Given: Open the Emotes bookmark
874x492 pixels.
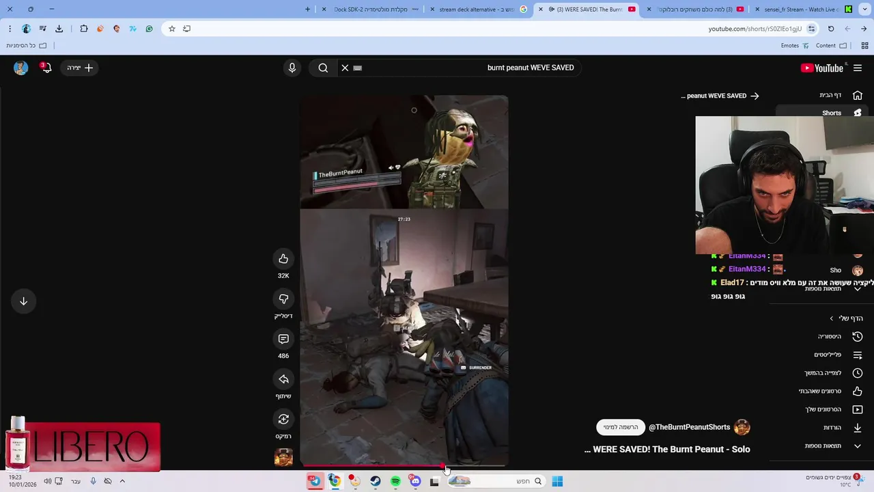Looking at the screenshot, I should pos(795,46).
